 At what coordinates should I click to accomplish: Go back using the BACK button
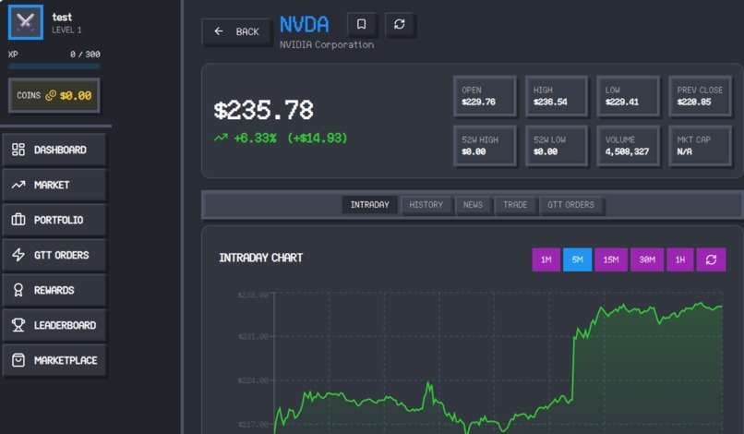pos(237,31)
